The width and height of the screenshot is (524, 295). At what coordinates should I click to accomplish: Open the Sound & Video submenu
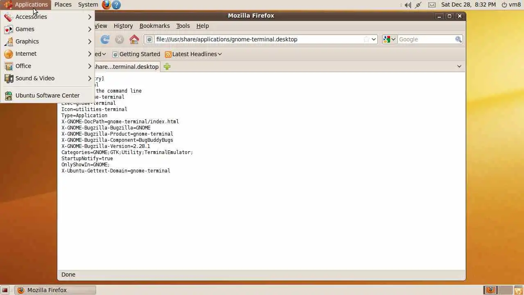click(47, 78)
